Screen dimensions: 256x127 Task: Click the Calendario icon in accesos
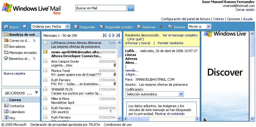[x=6, y=112]
